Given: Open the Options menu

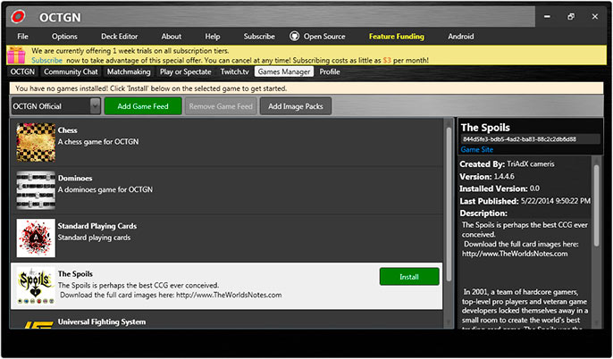Looking at the screenshot, I should click(x=64, y=37).
